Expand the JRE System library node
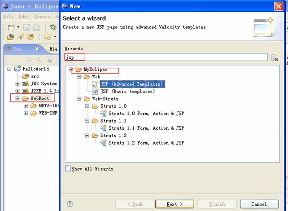The width and height of the screenshot is (288, 211). click(17, 84)
